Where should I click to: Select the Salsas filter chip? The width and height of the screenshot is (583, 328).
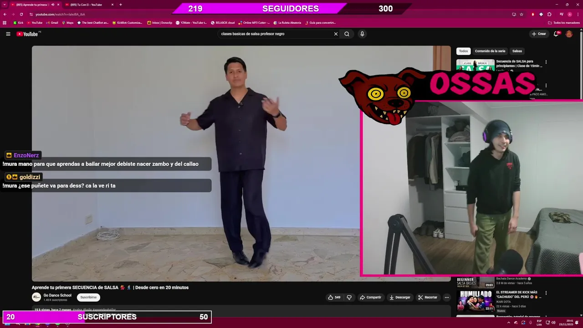(x=517, y=51)
